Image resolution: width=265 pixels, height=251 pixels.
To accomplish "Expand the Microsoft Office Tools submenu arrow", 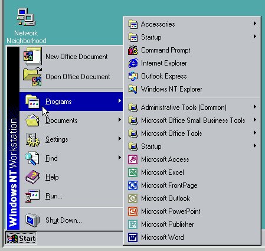I will pyautogui.click(x=255, y=133).
